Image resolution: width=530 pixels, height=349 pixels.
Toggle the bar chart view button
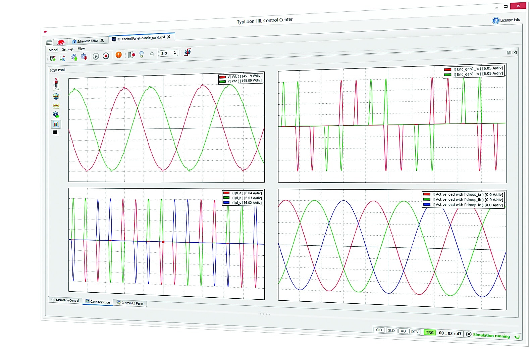pos(56,124)
